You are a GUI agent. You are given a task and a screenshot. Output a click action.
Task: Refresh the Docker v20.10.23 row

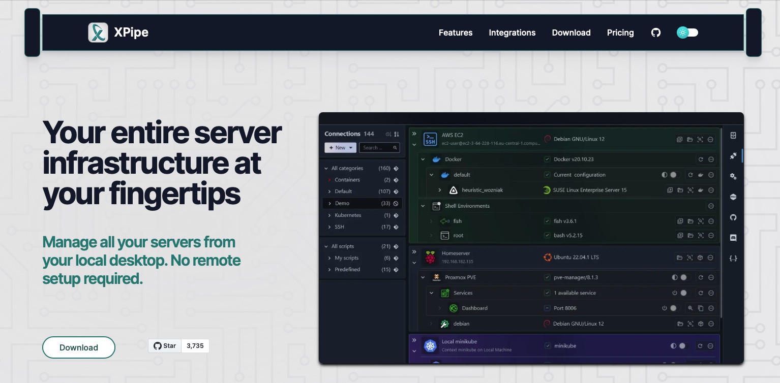tap(701, 159)
